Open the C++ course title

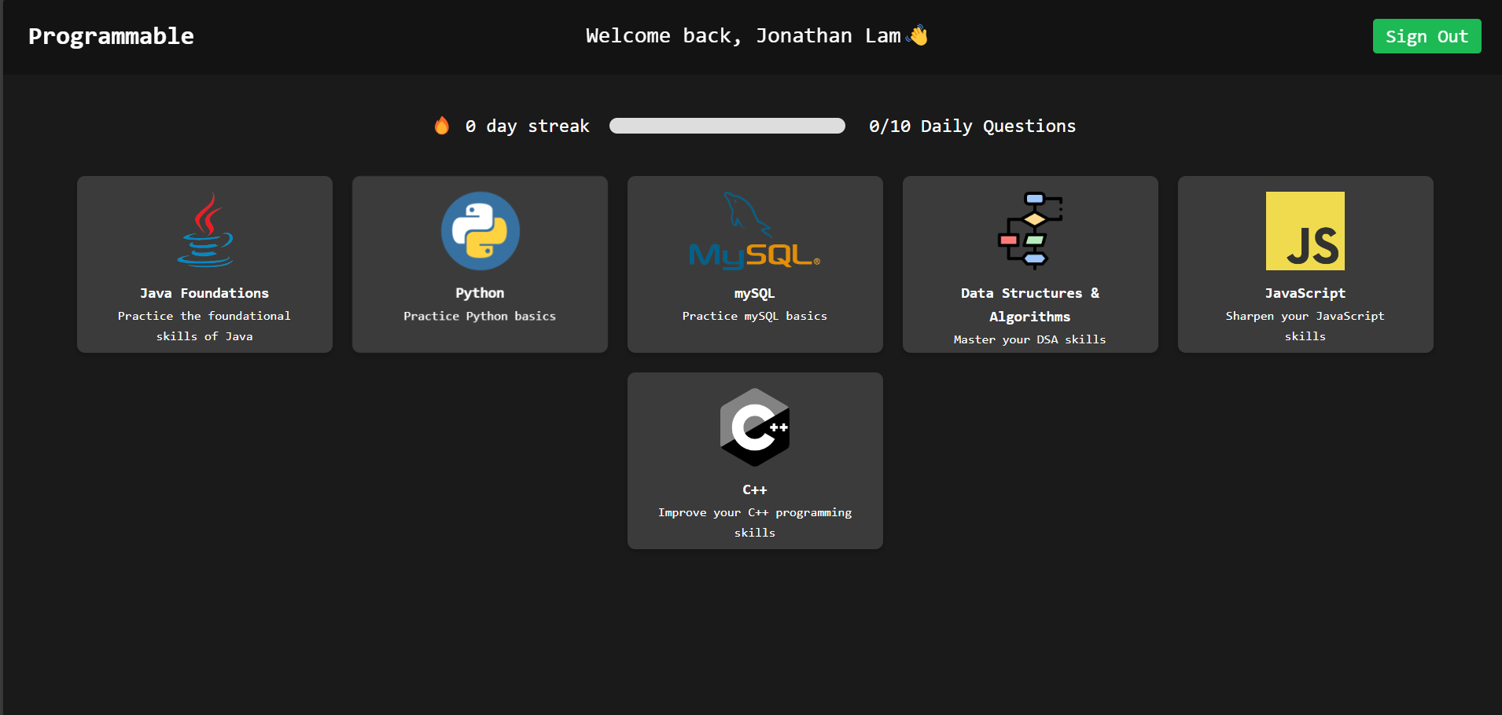click(755, 489)
